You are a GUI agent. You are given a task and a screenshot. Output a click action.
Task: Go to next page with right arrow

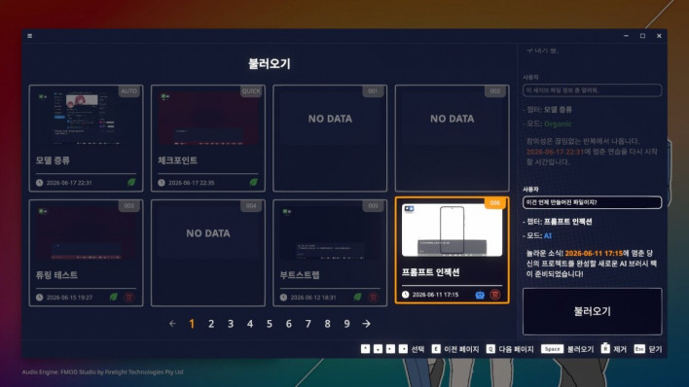point(366,324)
